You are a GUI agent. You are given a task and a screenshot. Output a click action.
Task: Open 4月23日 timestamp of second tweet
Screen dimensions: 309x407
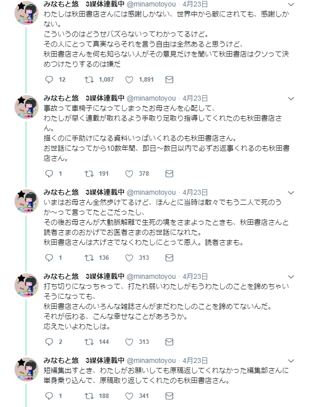[x=195, y=98]
